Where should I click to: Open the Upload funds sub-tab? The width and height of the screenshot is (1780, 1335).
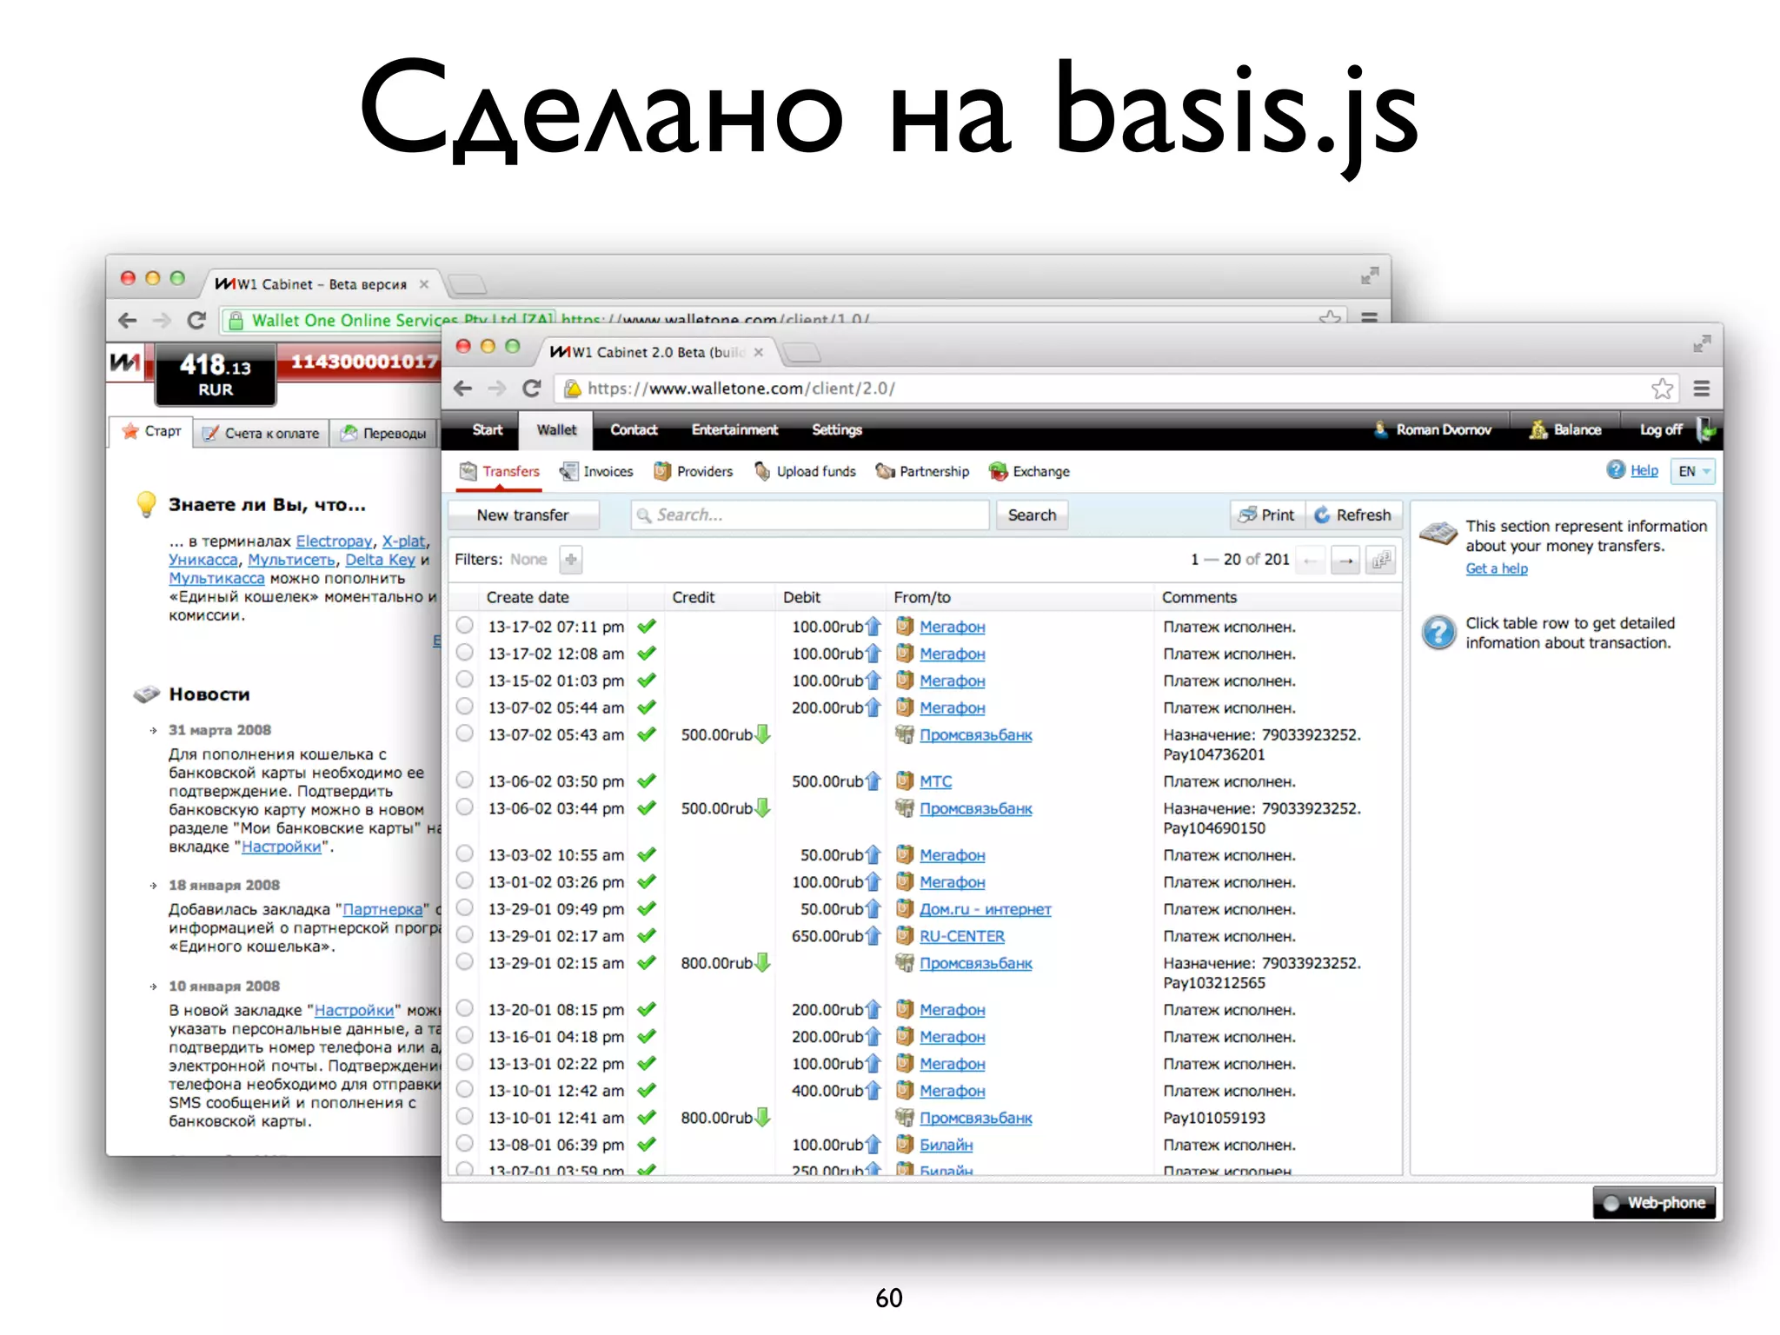pos(805,471)
